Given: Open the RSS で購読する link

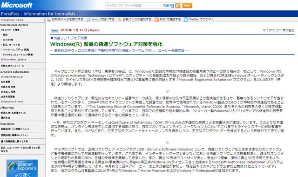Looking at the screenshot, I should [x=170, y=20].
